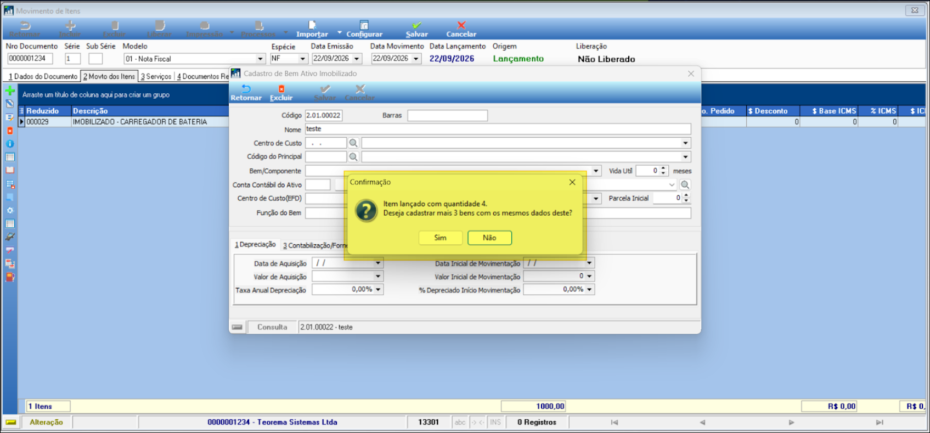Open the Modelo dropdown showing Nota Fiscal
Viewport: 930px width, 433px height.
(x=261, y=59)
